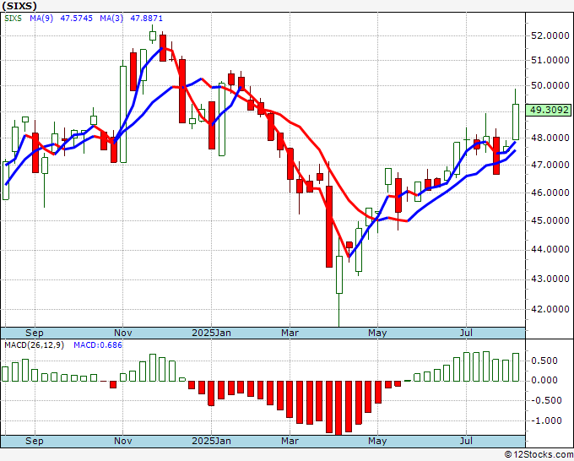Select the SIXS legend label
The width and height of the screenshot is (574, 461).
pos(14,19)
